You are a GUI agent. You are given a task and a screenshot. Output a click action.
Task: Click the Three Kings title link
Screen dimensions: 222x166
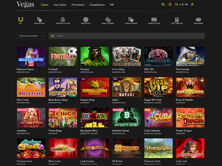pos(55,131)
